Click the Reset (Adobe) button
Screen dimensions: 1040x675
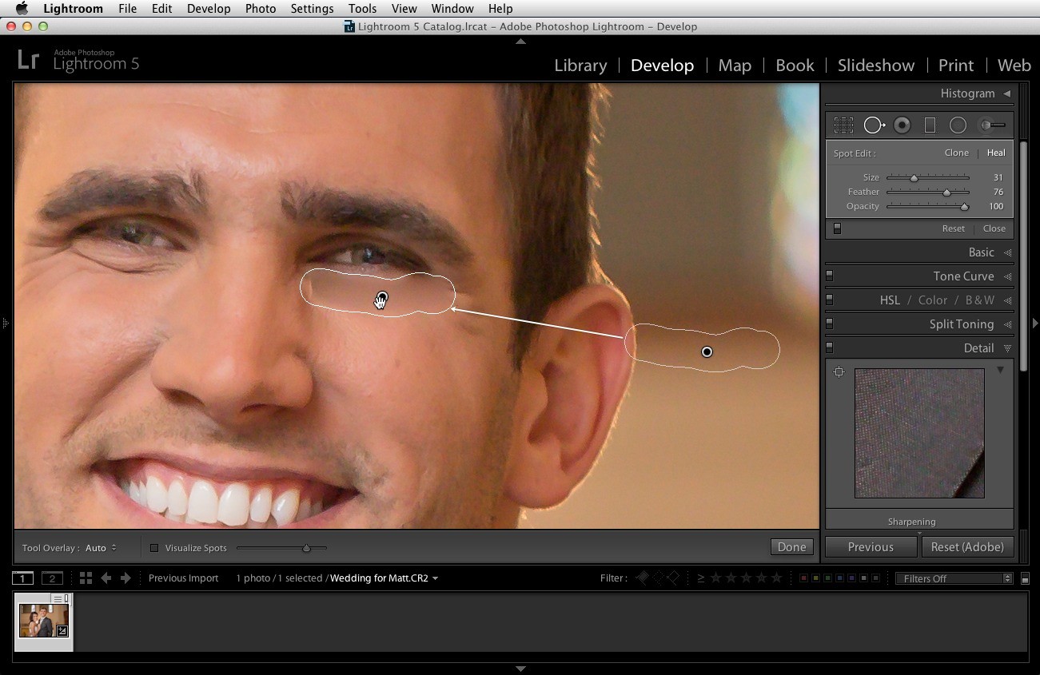[967, 547]
